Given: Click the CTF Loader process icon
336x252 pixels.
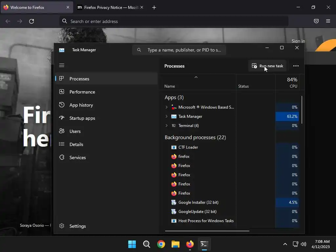Looking at the screenshot, I should (174, 147).
